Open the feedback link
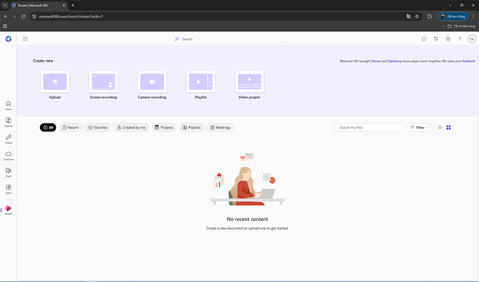Screen dimensions: 479x282 tap(468, 61)
